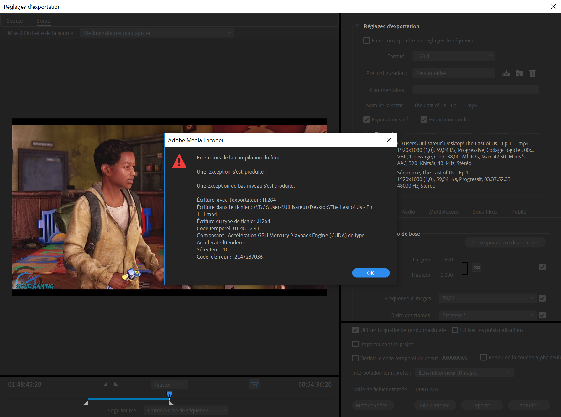This screenshot has width=561, height=417.
Task: Open the Préconfiguration Personnalisé dropdown
Action: point(454,73)
